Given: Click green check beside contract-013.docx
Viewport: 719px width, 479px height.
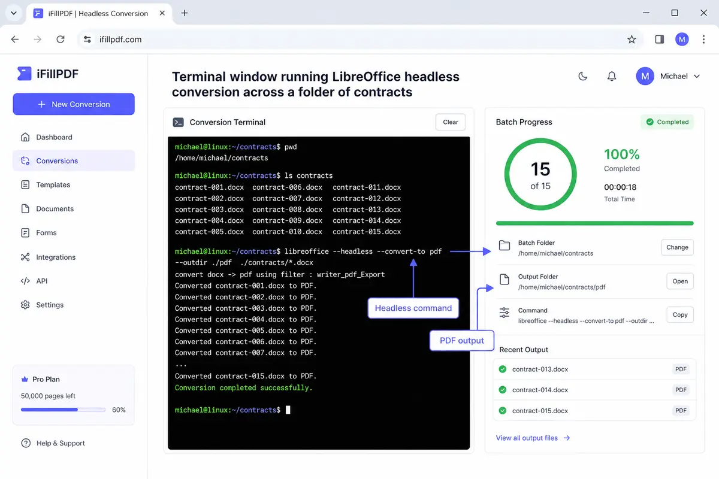Looking at the screenshot, I should [503, 369].
